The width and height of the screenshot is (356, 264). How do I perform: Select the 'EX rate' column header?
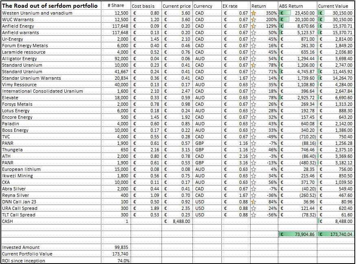tap(236, 6)
